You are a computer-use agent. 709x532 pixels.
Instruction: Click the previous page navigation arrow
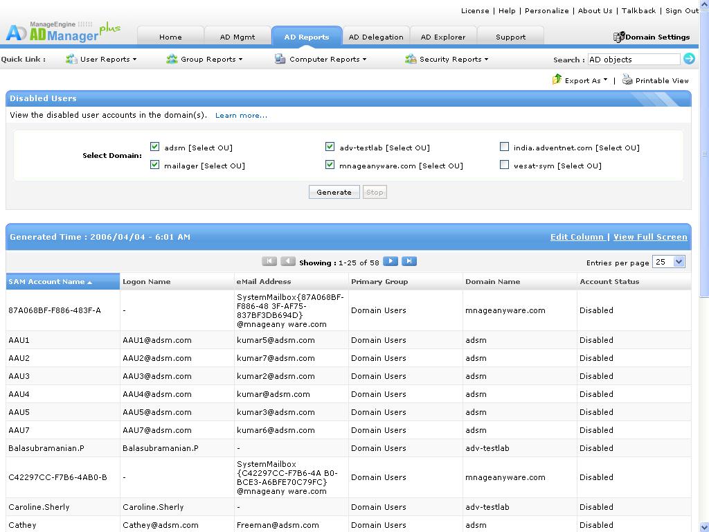tap(288, 261)
